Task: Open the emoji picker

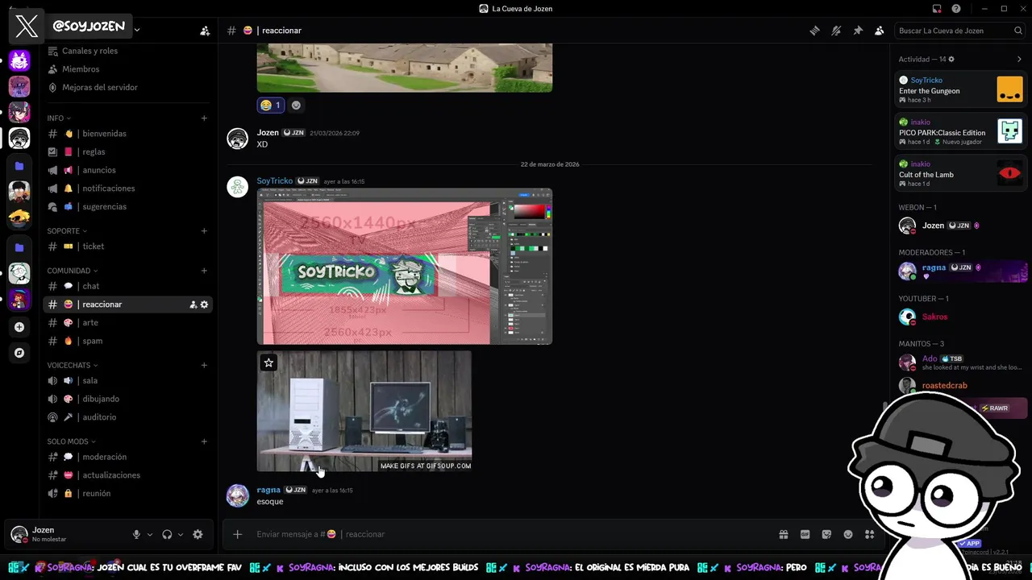Action: (x=848, y=534)
